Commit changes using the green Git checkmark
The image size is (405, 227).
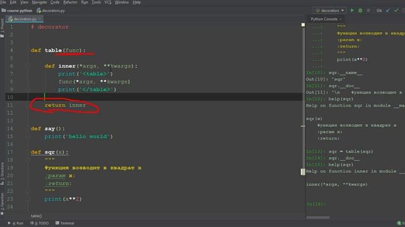click(396, 11)
